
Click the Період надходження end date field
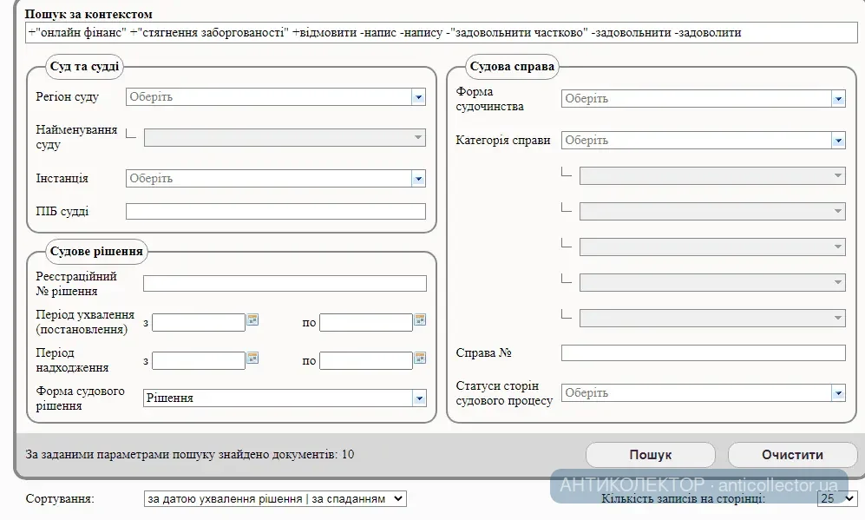pos(365,361)
